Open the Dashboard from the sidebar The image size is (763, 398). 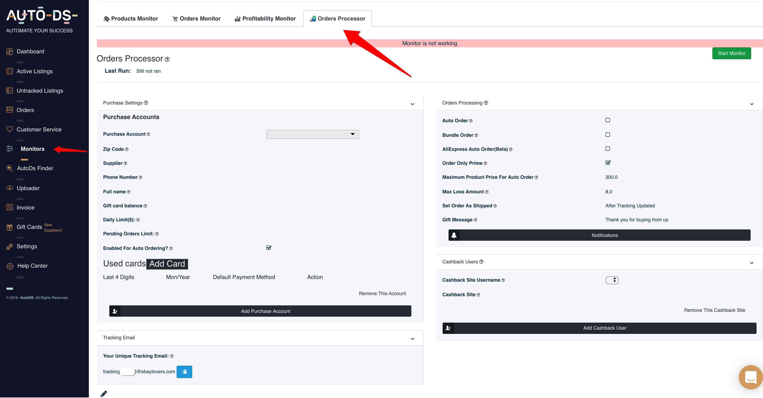30,51
